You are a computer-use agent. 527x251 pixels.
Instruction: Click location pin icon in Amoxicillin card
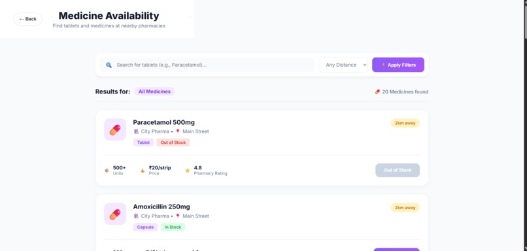click(178, 216)
